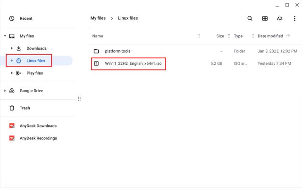Expand the Google Drive arrow
The width and height of the screenshot is (302, 188).
pos(5,91)
